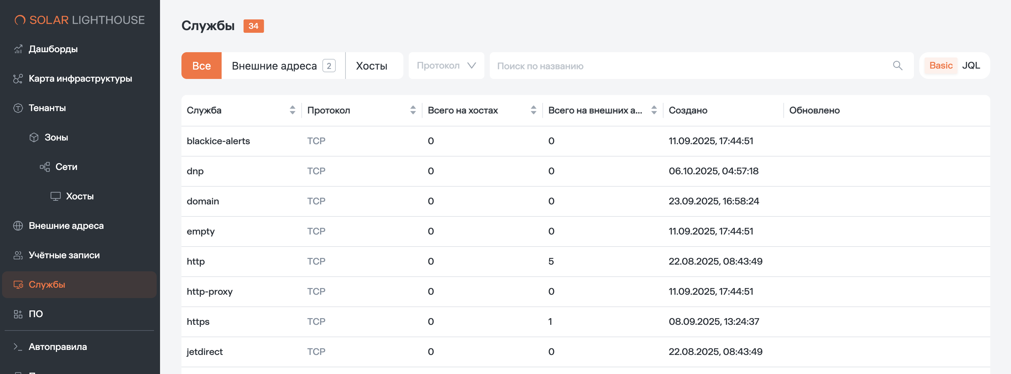1011x374 pixels.
Task: Select the Хосты filter tab
Action: (372, 66)
